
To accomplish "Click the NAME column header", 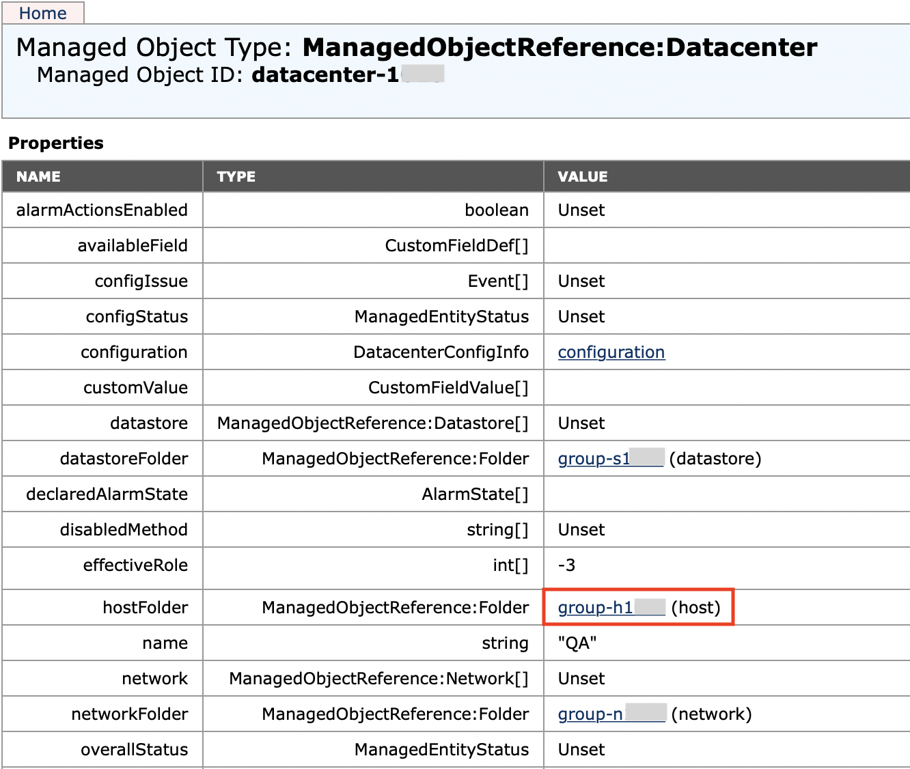I will [38, 177].
